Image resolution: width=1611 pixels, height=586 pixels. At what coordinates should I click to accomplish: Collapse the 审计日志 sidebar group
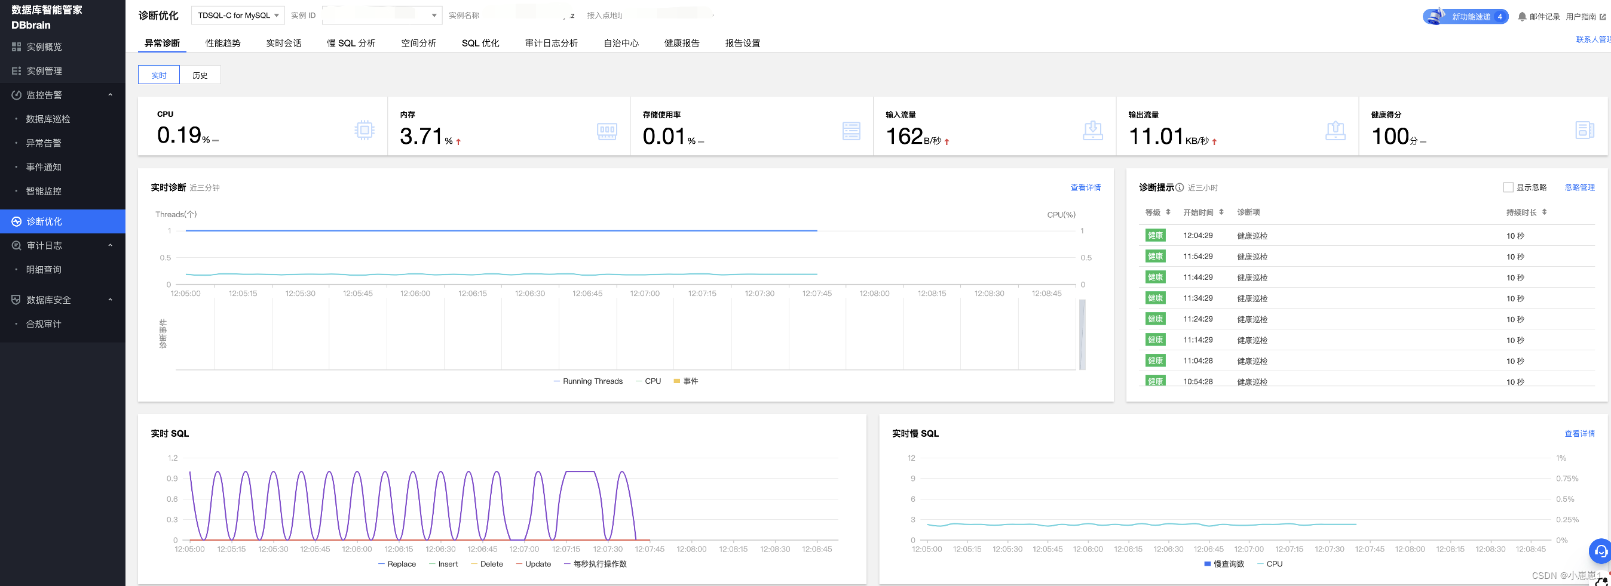point(110,245)
